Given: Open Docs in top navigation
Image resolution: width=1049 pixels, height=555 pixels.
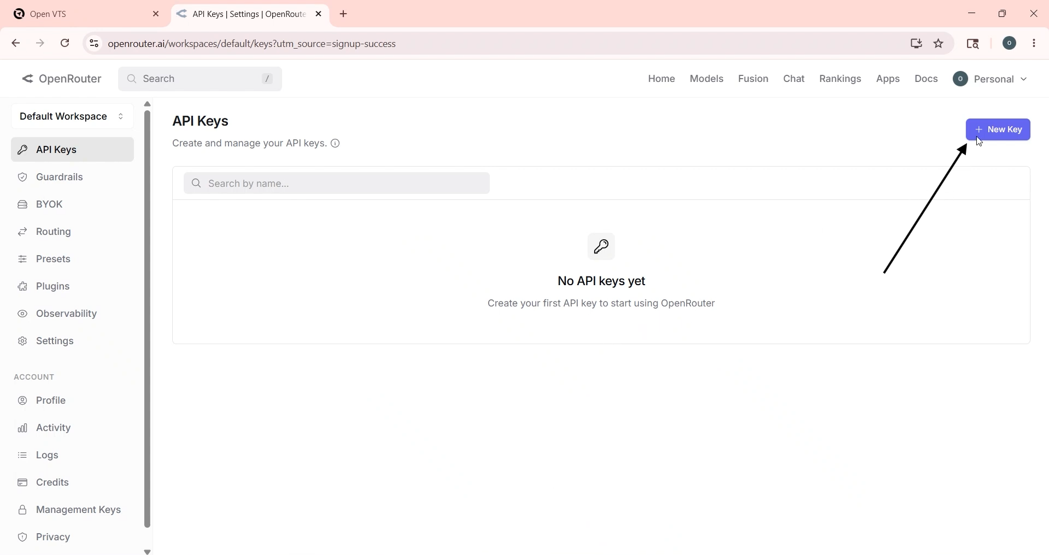Looking at the screenshot, I should point(927,79).
